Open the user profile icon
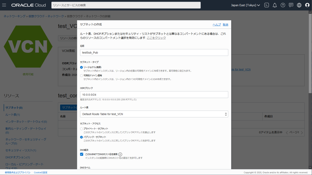This screenshot has width=312, height=175. click(x=307, y=5)
